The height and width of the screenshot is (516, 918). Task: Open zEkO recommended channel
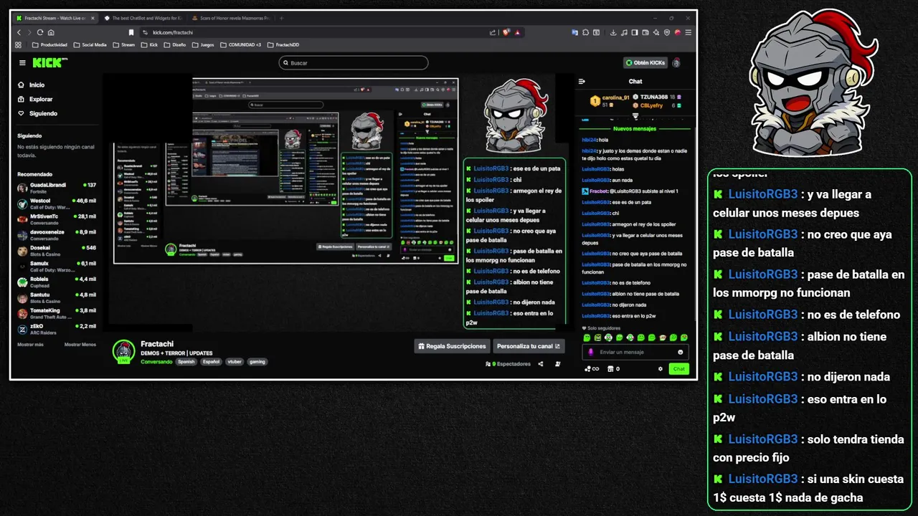(x=57, y=329)
